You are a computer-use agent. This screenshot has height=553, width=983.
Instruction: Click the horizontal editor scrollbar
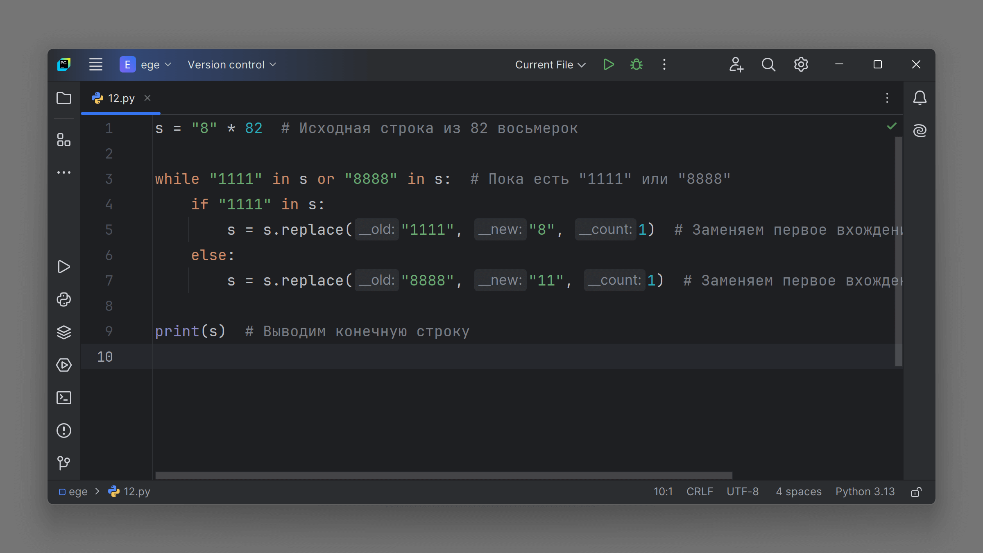(444, 476)
